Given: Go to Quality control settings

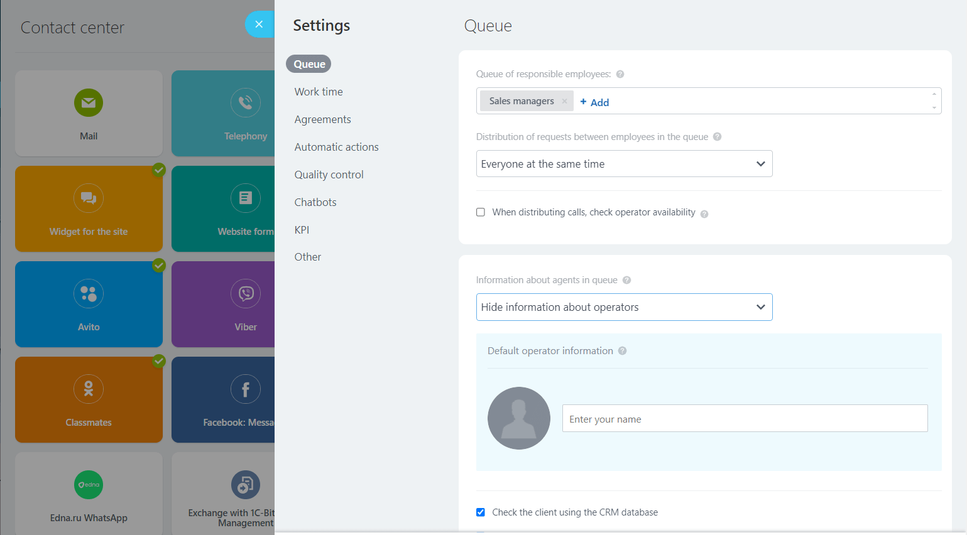Looking at the screenshot, I should tap(329, 175).
